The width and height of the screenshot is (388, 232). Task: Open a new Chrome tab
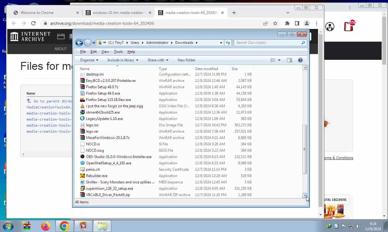coord(234,13)
